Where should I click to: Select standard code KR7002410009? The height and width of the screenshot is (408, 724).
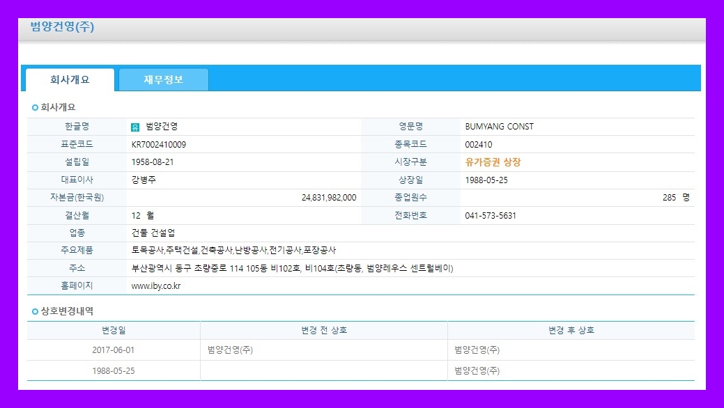158,144
